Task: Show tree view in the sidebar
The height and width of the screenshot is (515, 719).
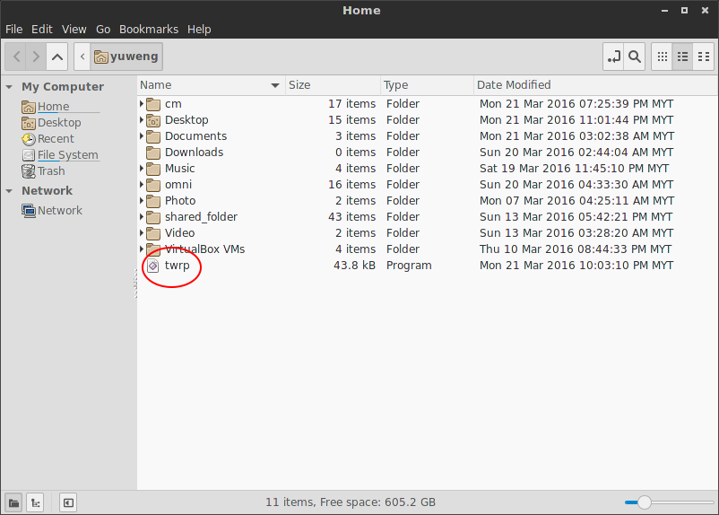Action: coord(35,503)
